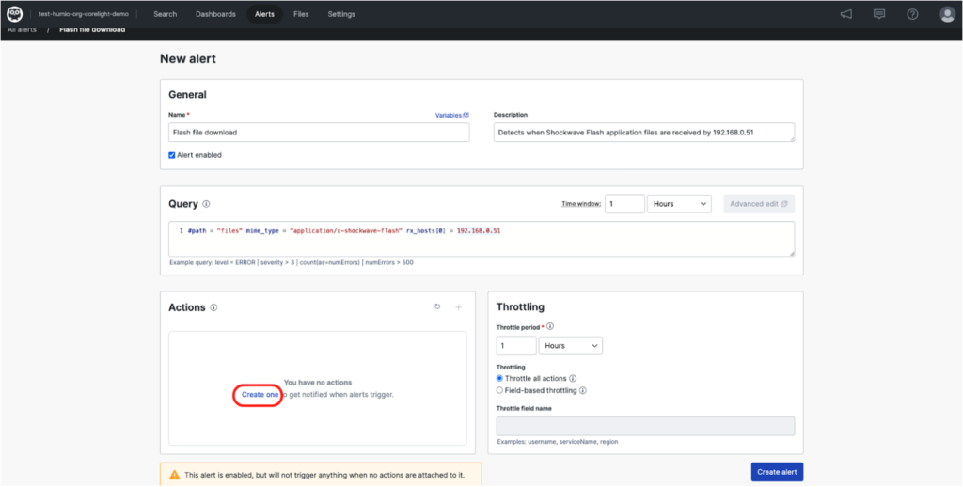Click the Throttle period info icon
963x487 pixels.
[550, 327]
